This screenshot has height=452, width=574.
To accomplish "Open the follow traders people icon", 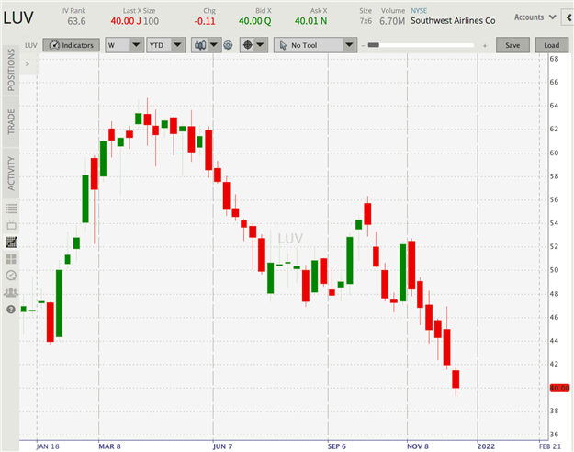I will pyautogui.click(x=11, y=292).
